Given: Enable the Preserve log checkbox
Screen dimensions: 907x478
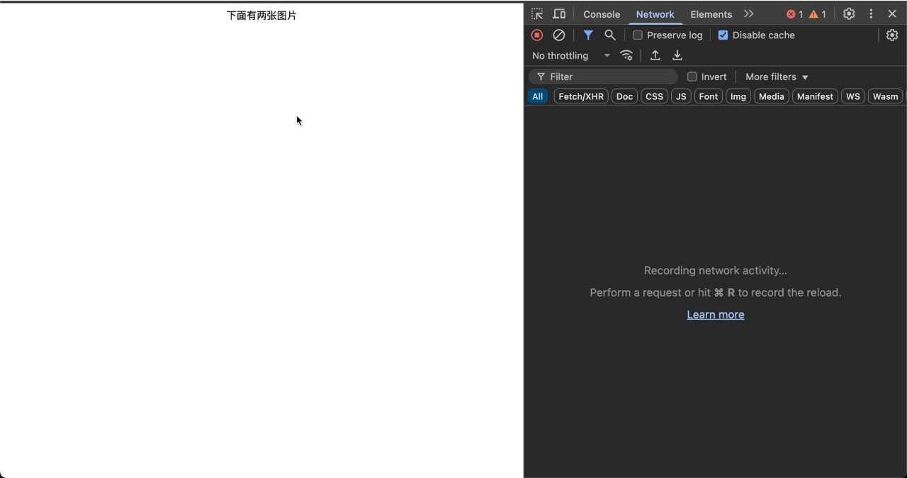Looking at the screenshot, I should click(x=638, y=35).
